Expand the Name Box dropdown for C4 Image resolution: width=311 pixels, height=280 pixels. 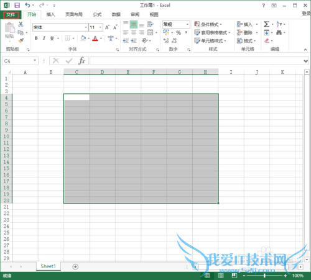[x=35, y=60]
